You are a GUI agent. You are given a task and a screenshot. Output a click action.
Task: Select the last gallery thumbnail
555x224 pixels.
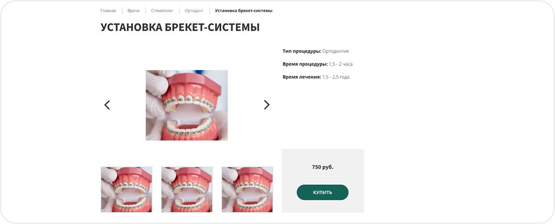click(247, 190)
